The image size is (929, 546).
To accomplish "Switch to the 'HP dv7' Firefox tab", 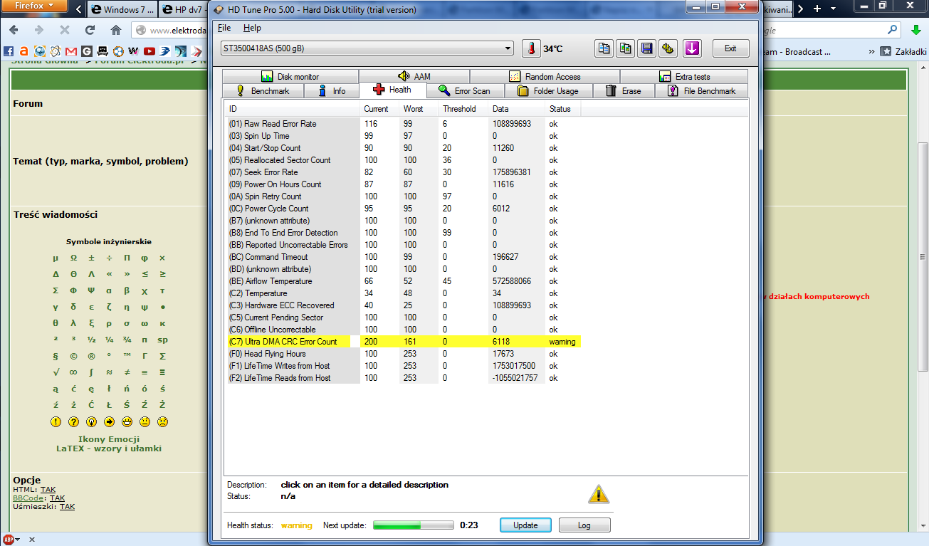I will coord(184,9).
